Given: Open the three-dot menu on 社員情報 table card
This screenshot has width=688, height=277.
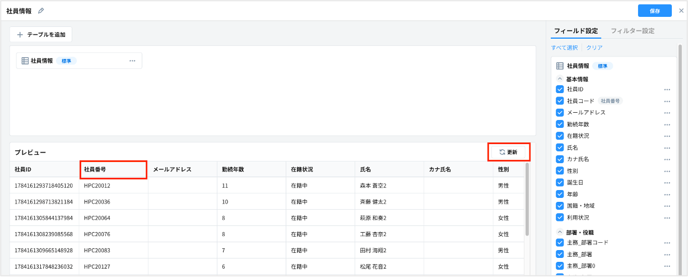Looking at the screenshot, I should tap(132, 61).
